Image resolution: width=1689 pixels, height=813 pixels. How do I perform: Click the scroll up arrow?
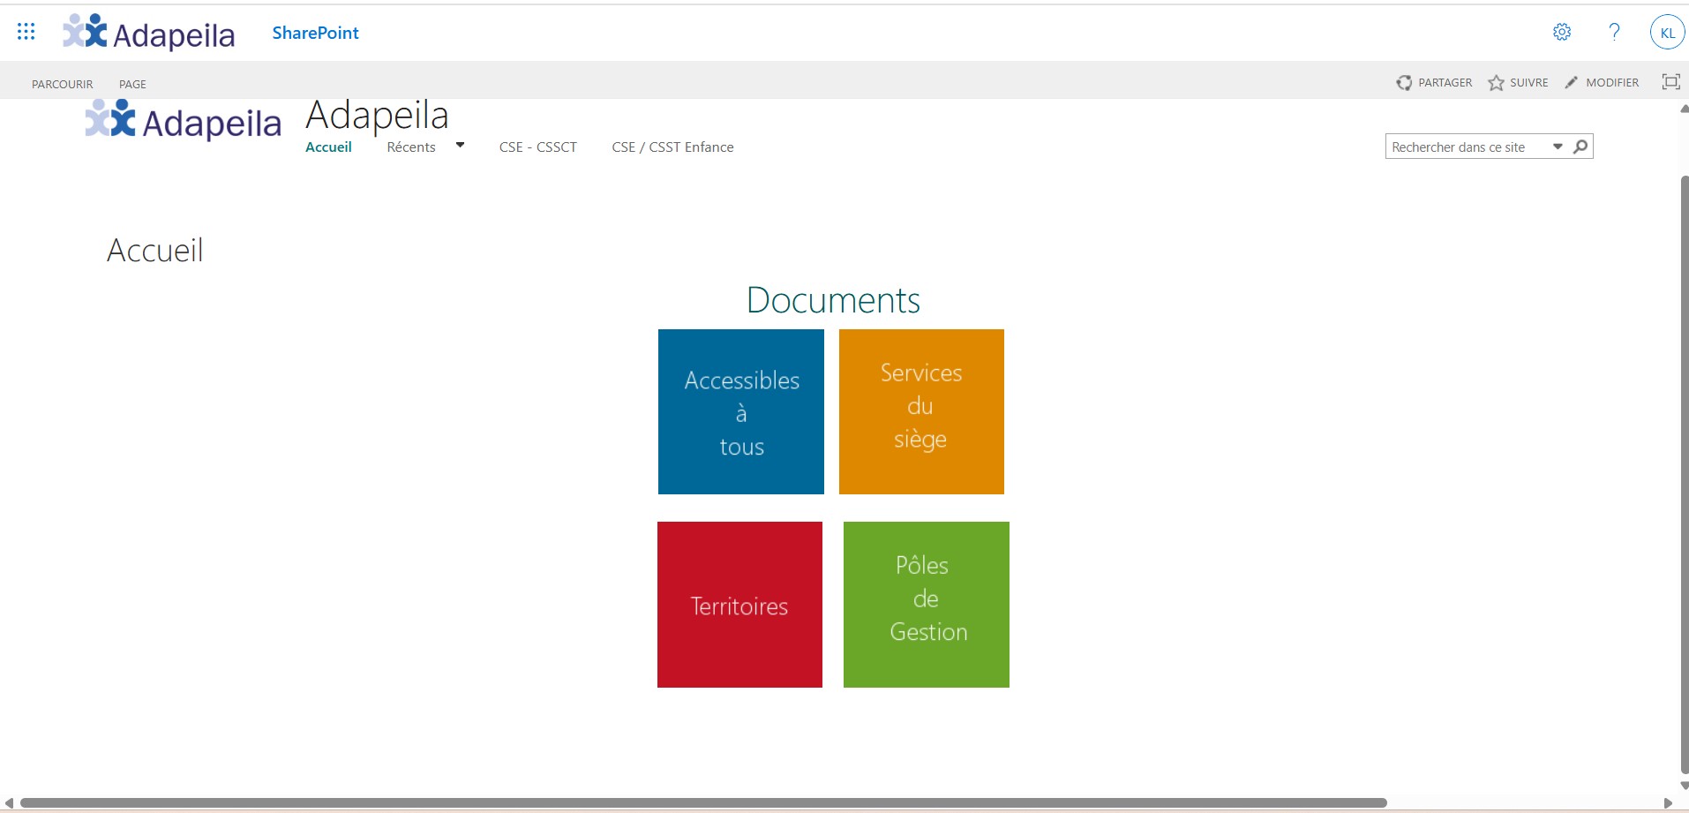1684,109
